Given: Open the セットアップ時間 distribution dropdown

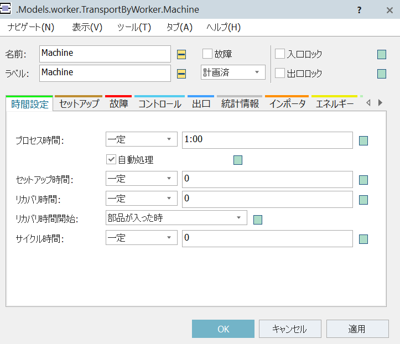Looking at the screenshot, I should point(141,178).
